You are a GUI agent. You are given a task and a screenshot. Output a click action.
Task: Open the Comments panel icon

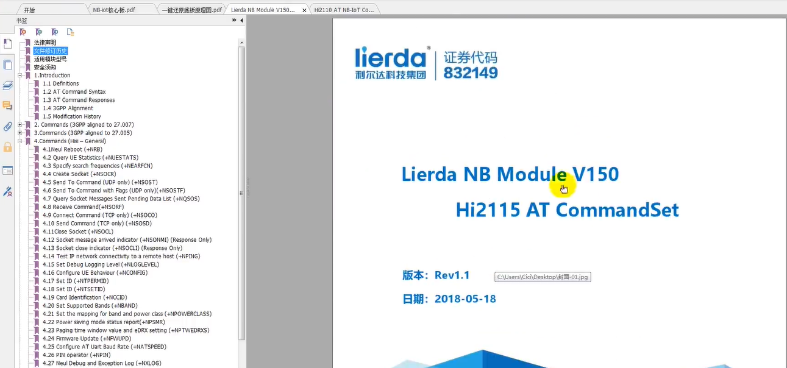[7, 105]
